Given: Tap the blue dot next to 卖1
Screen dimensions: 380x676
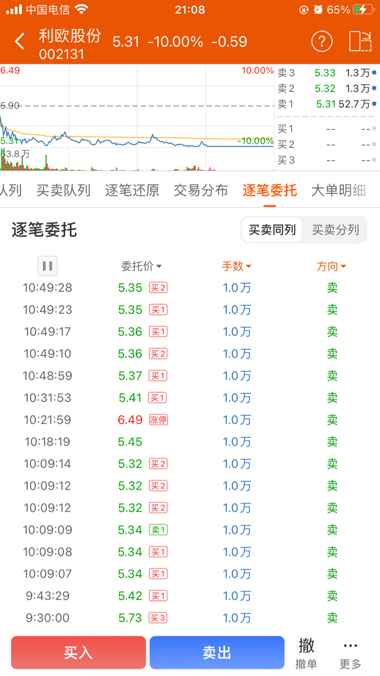Looking at the screenshot, I should tap(374, 104).
